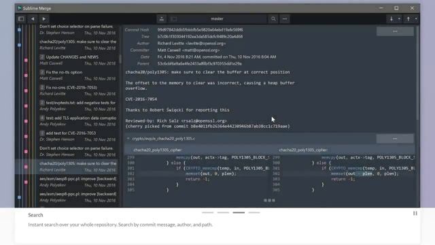Click right hunk header chacha20_poly1305_cipher
The width and height of the screenshot is (435, 245).
pos(303,150)
